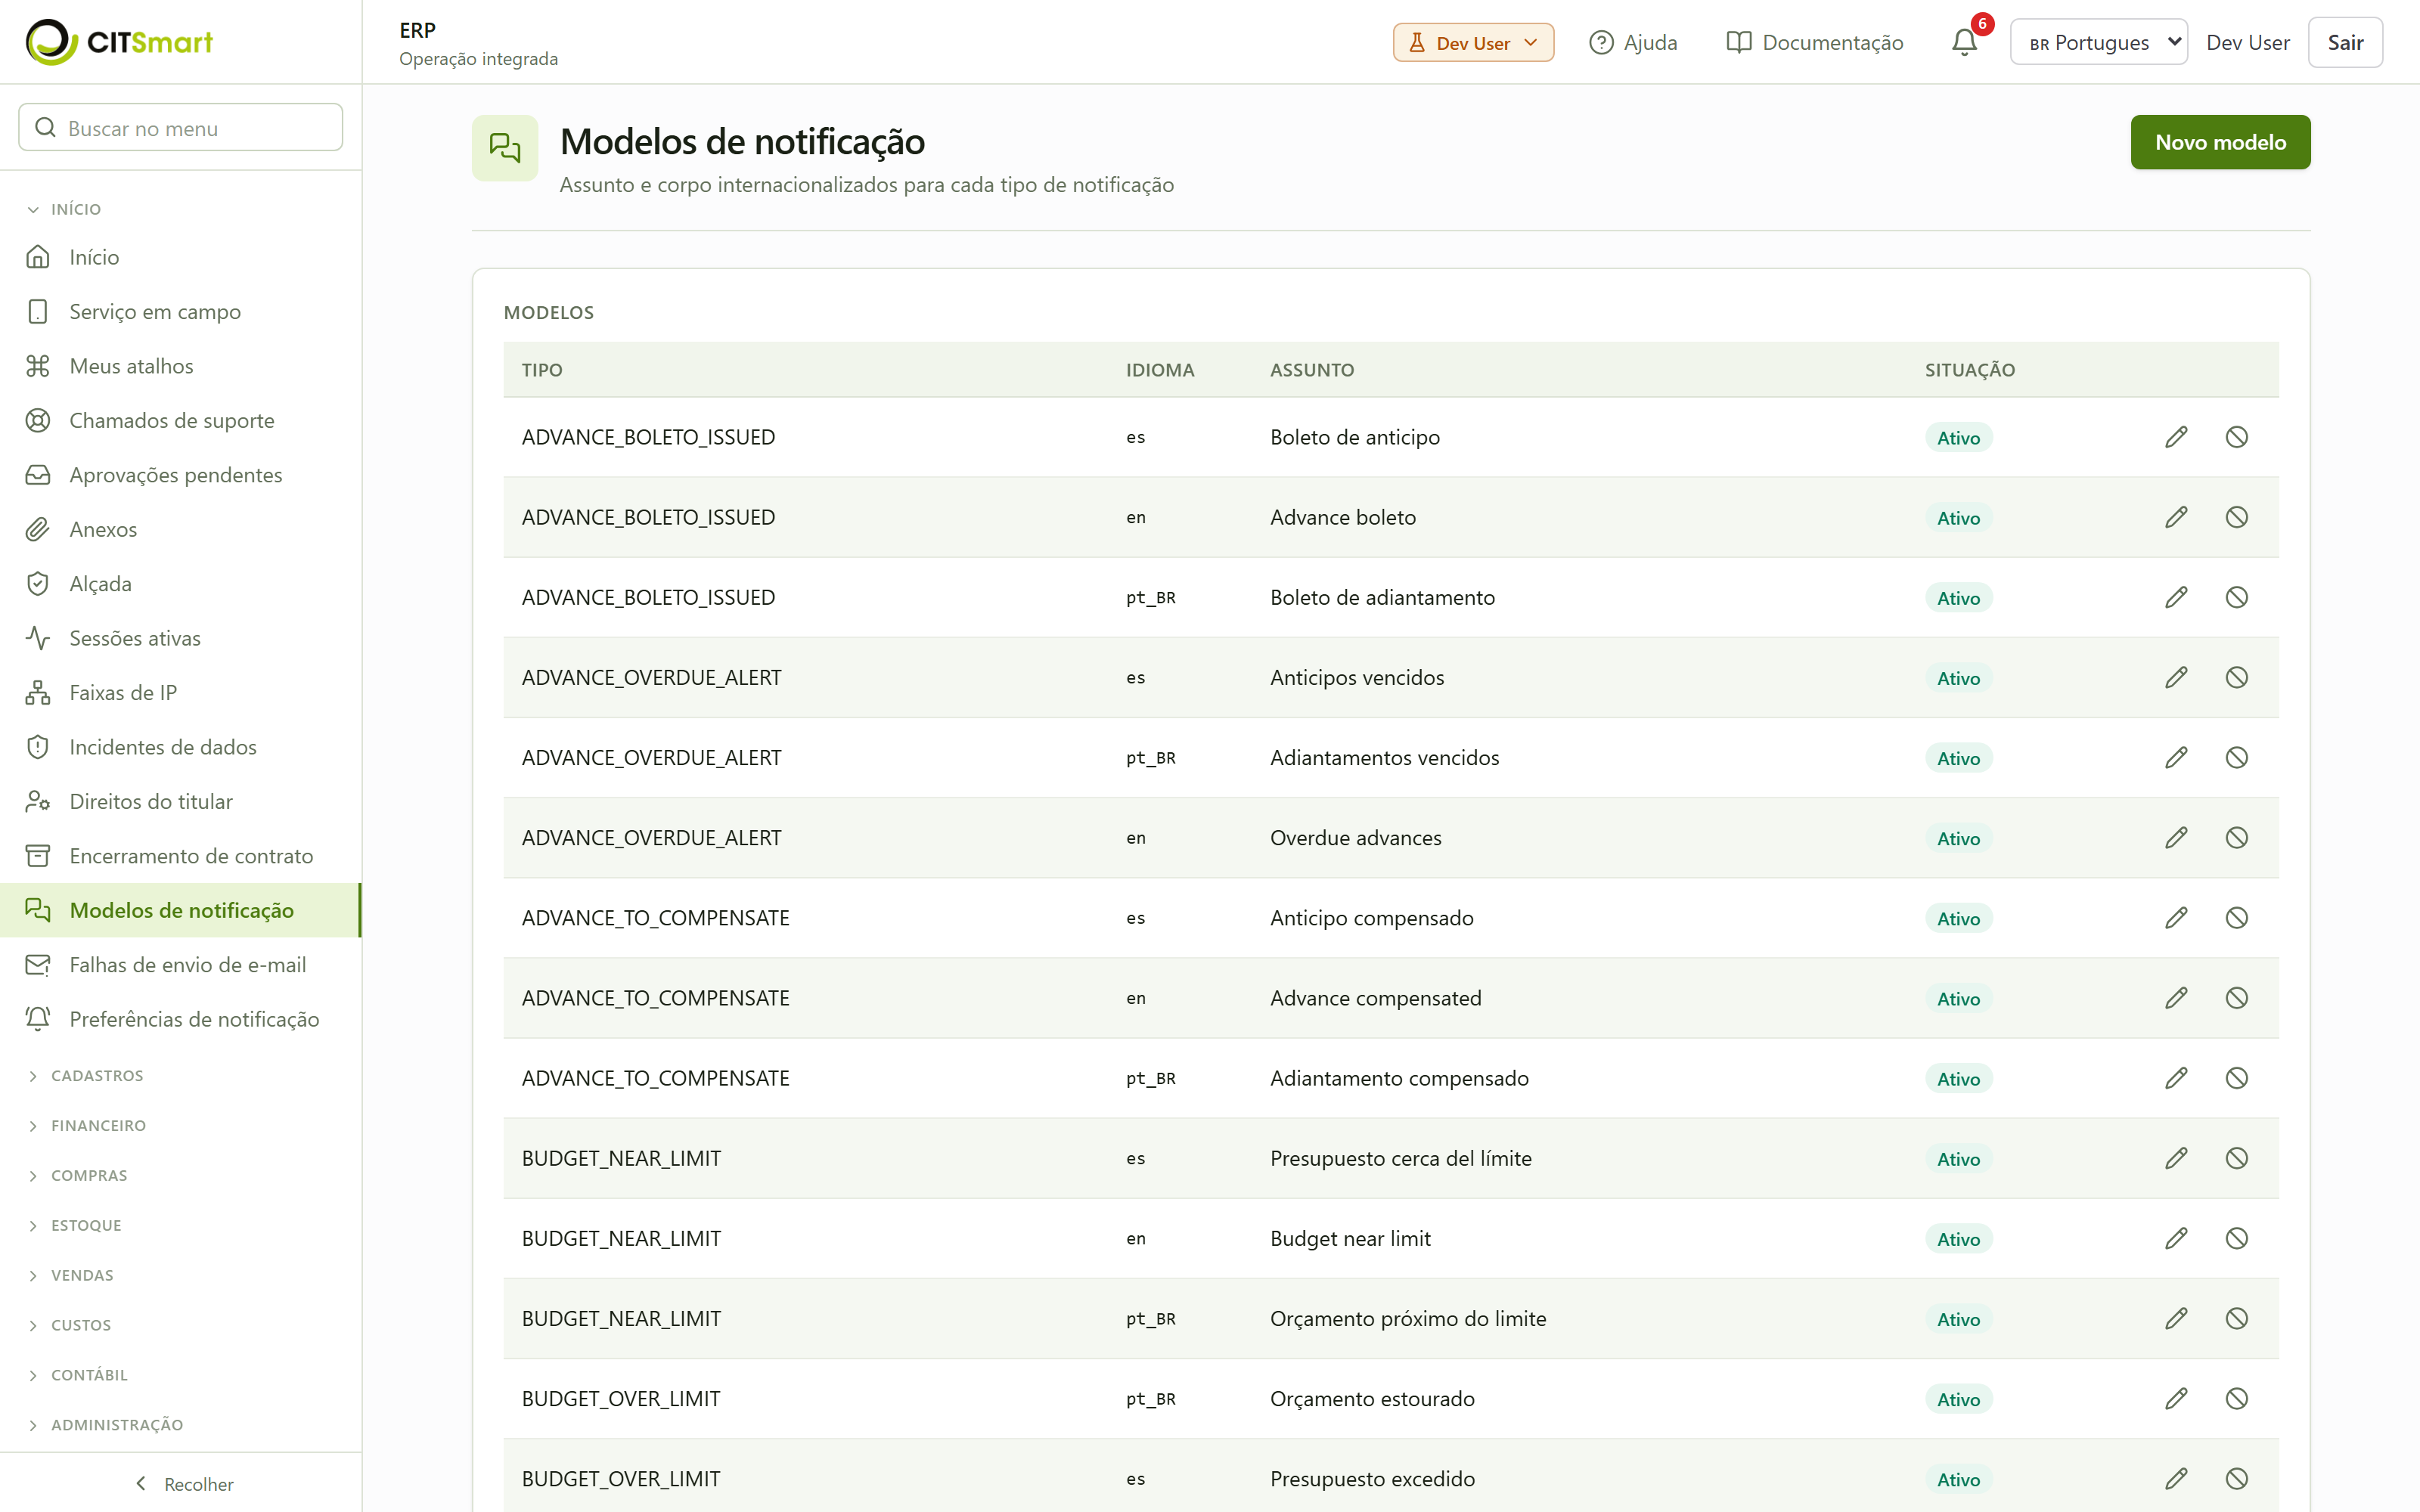Open the Ajuda link
The image size is (2420, 1512).
pos(1633,42)
